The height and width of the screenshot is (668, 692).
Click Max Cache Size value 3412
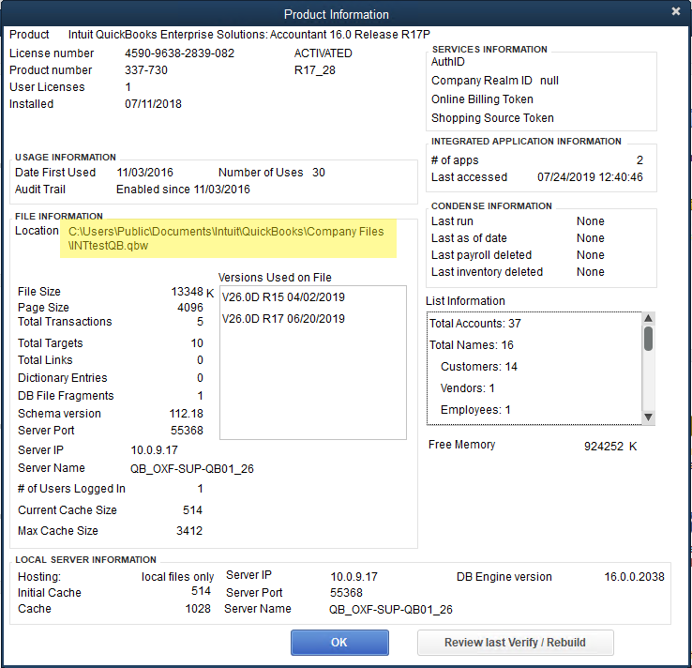(x=189, y=531)
